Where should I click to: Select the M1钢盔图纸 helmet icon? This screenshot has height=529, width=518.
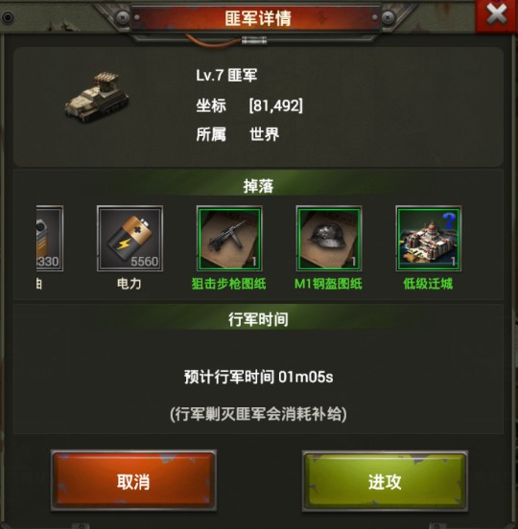tap(329, 239)
